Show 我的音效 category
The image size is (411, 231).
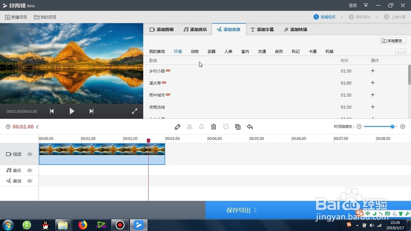click(157, 51)
